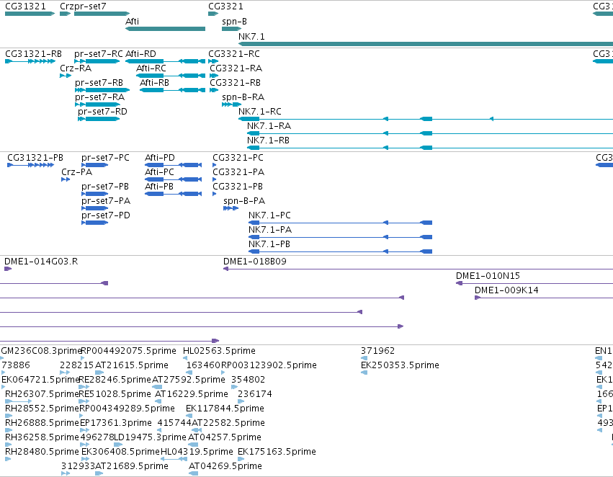Select the CG3321-RC transcript label

[234, 53]
